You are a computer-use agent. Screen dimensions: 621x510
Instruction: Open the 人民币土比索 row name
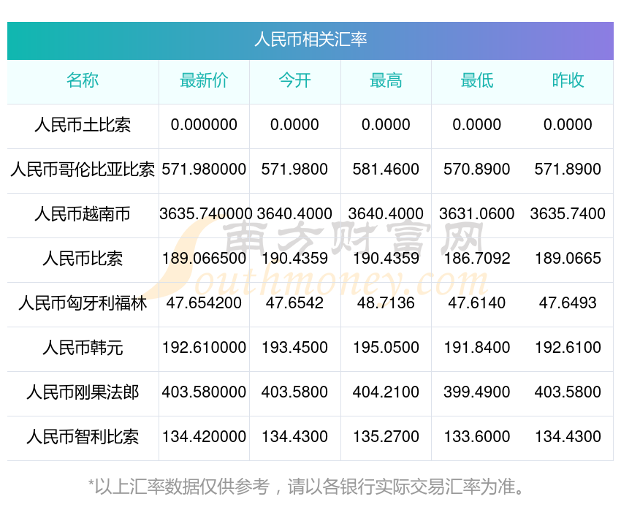[x=83, y=125]
